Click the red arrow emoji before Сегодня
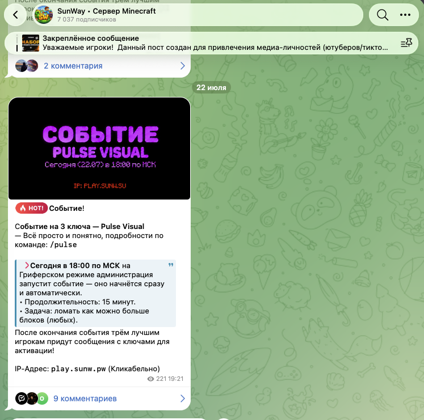This screenshot has height=420, width=424. click(27, 265)
